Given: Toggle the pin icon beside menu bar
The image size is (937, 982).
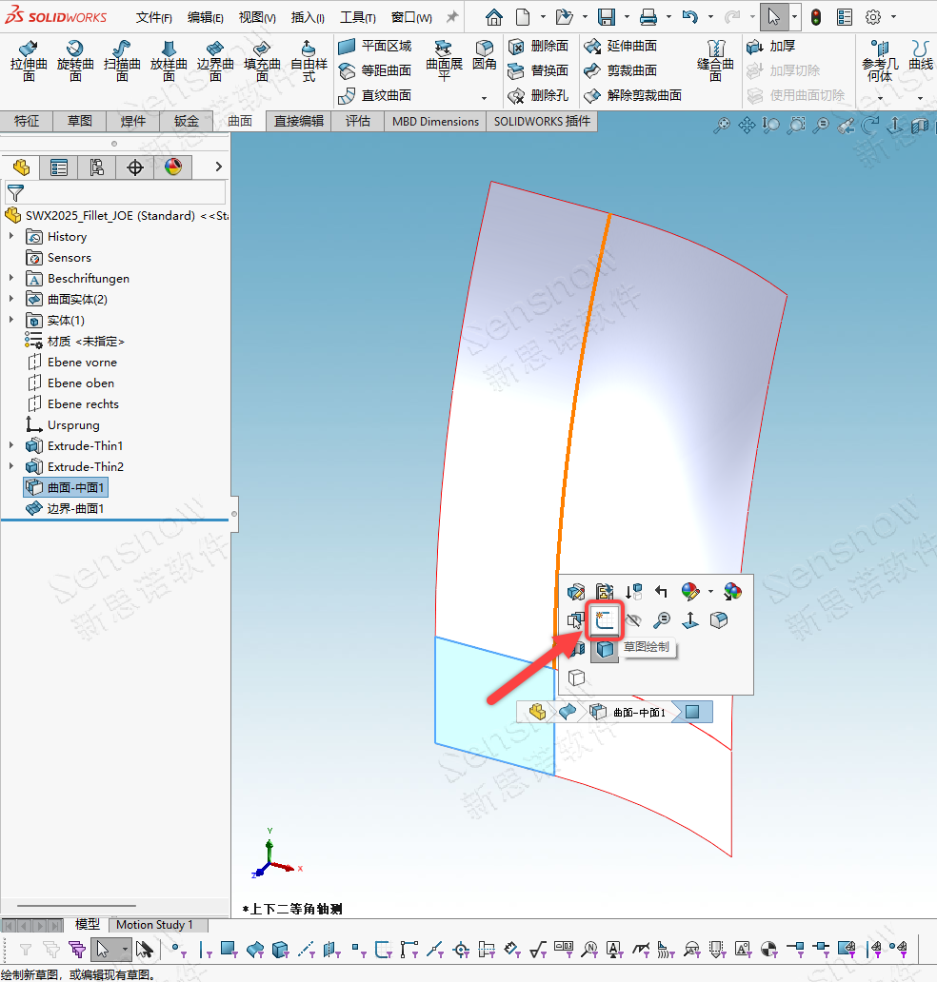Looking at the screenshot, I should pyautogui.click(x=452, y=17).
